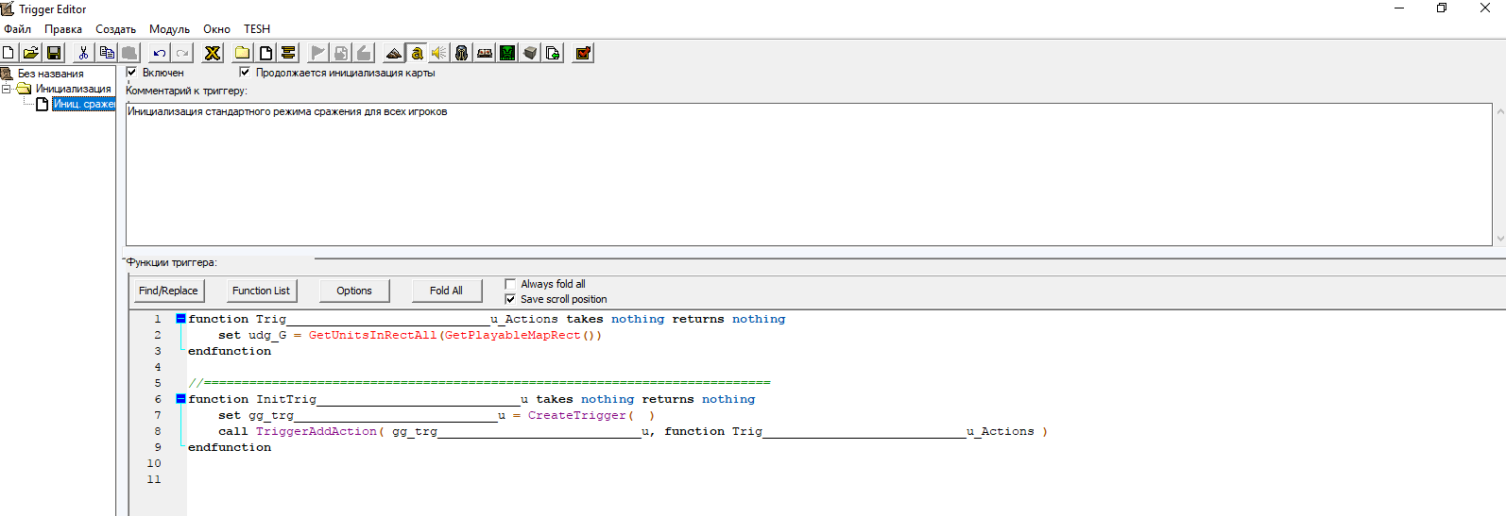Open the Terrain Editor mountain icon
The width and height of the screenshot is (1506, 516).
click(394, 53)
